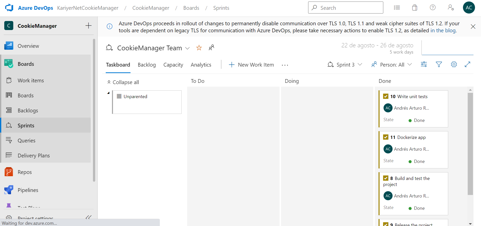The image size is (481, 226).
Task: Open task 8 Build and test the project
Action: (406, 181)
